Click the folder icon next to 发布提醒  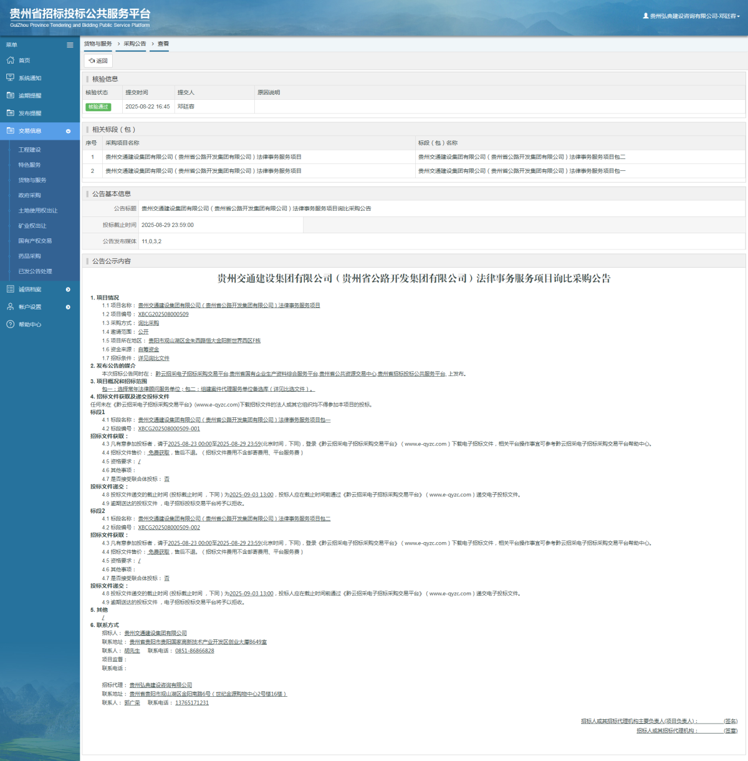tap(10, 113)
